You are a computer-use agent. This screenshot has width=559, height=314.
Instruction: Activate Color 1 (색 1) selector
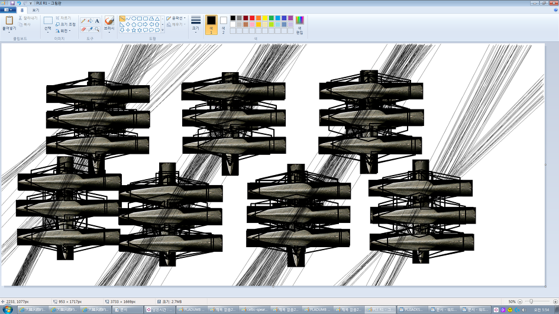click(211, 24)
